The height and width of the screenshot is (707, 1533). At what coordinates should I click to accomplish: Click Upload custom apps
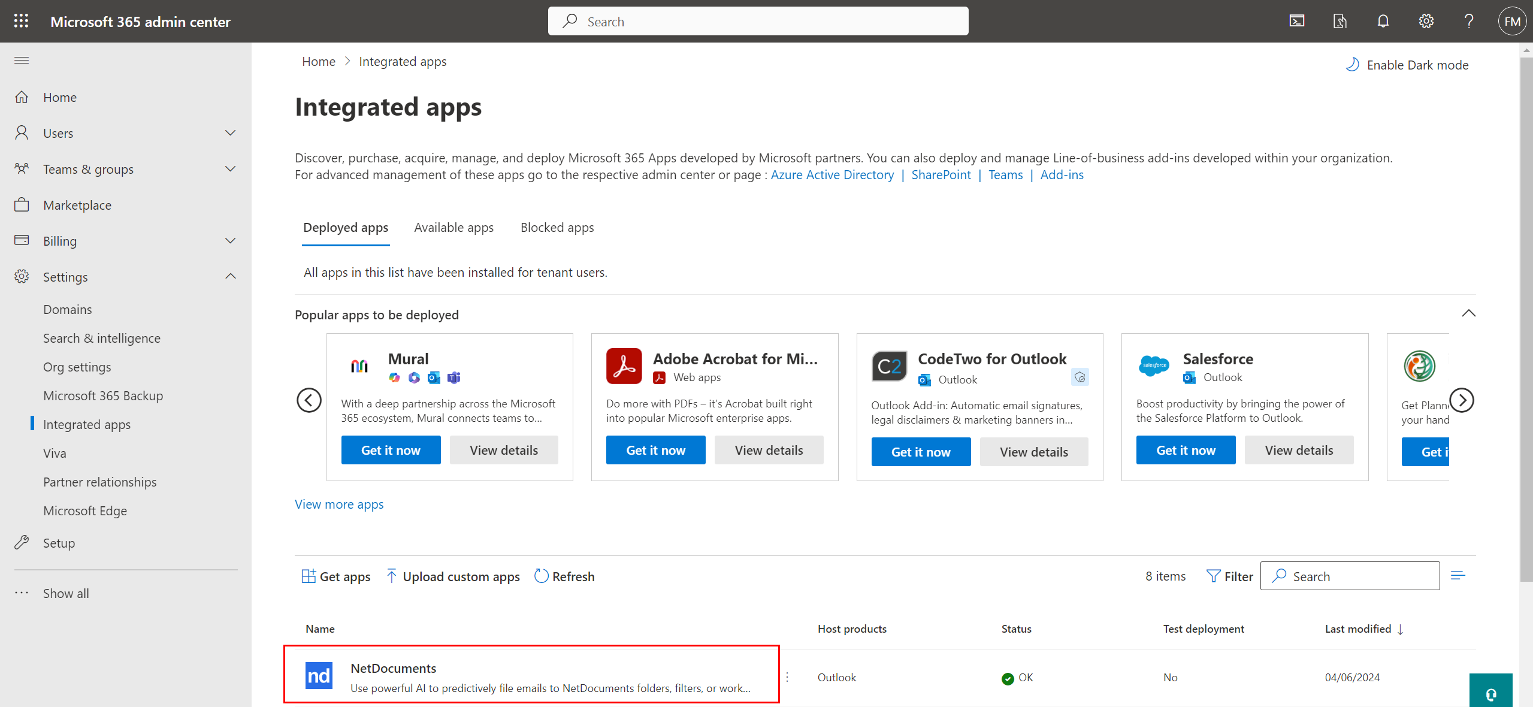tap(453, 576)
